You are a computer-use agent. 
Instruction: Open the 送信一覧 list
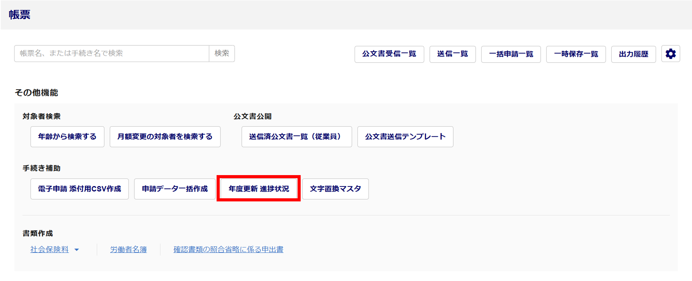(452, 54)
